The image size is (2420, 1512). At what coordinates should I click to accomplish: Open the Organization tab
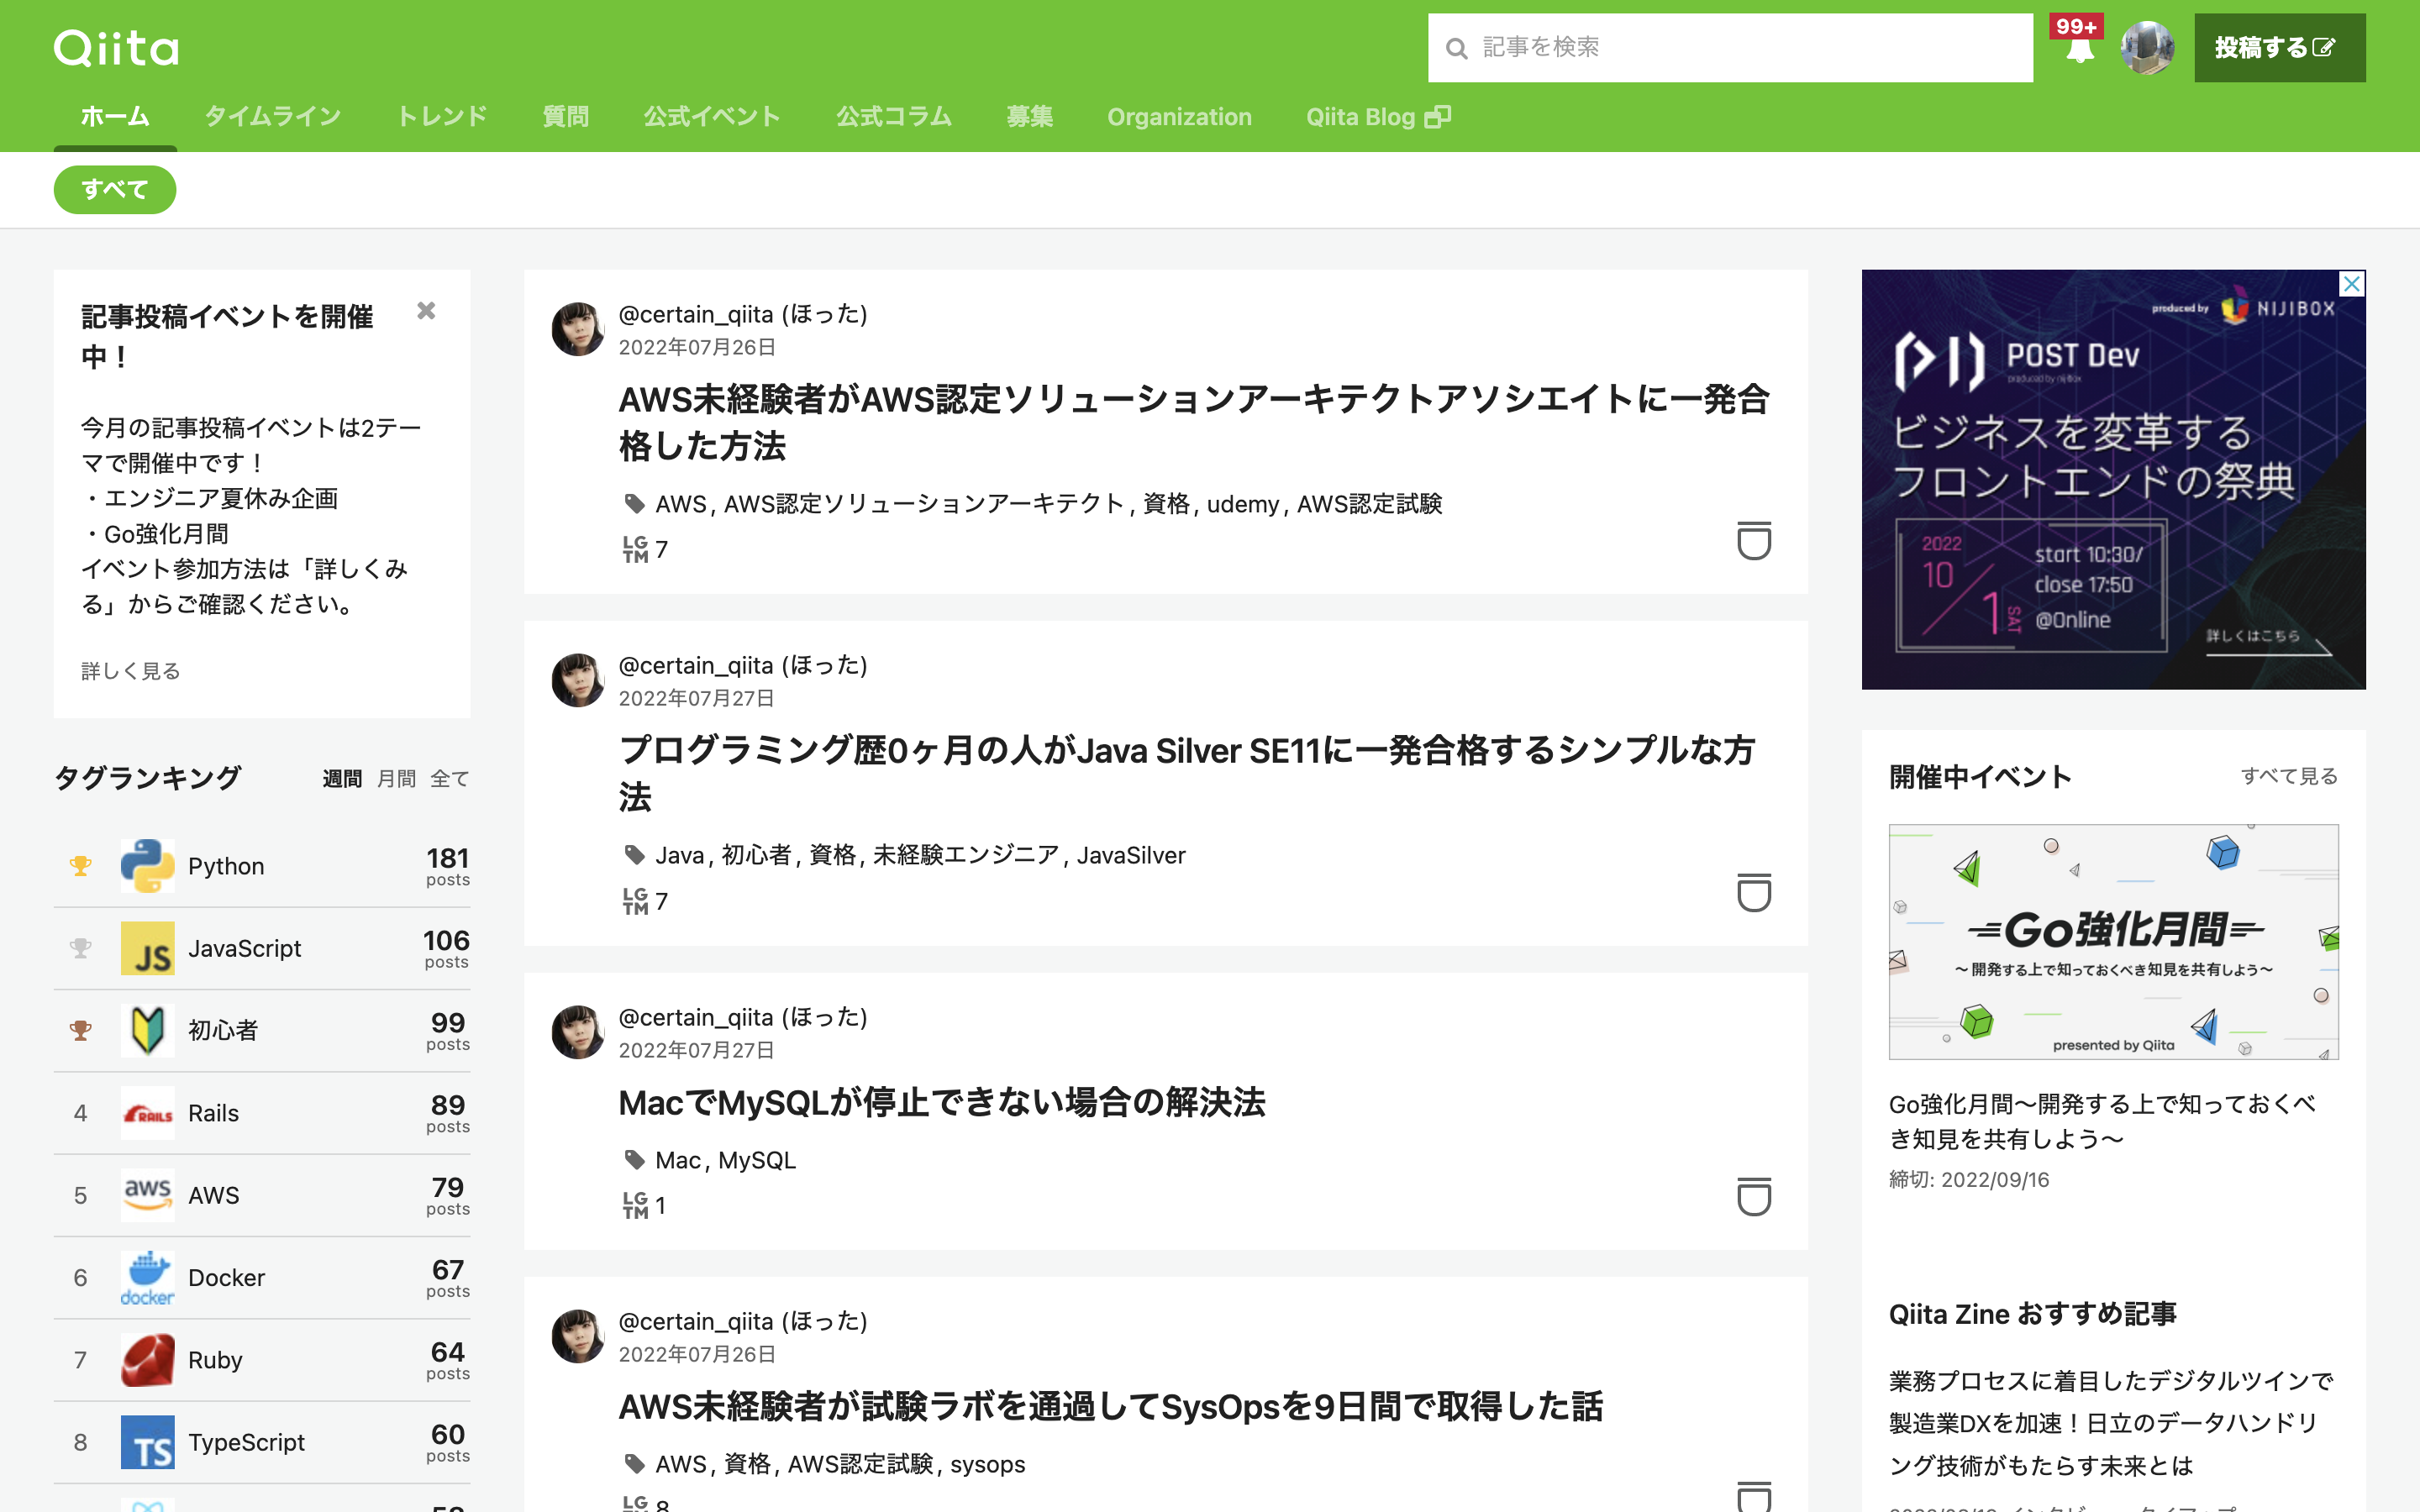[x=1179, y=117]
